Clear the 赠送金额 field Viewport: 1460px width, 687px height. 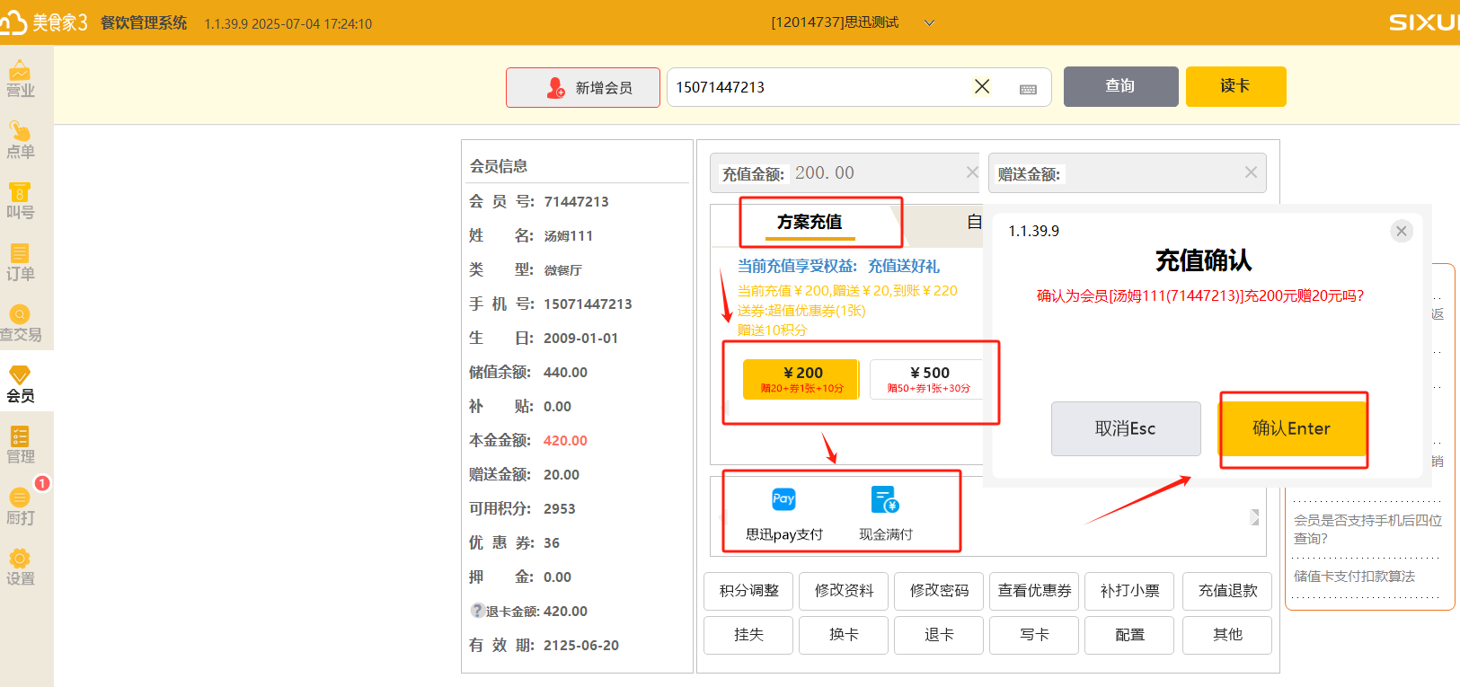[x=1251, y=172]
